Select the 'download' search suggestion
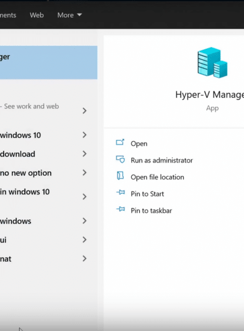The image size is (244, 331). [17, 154]
